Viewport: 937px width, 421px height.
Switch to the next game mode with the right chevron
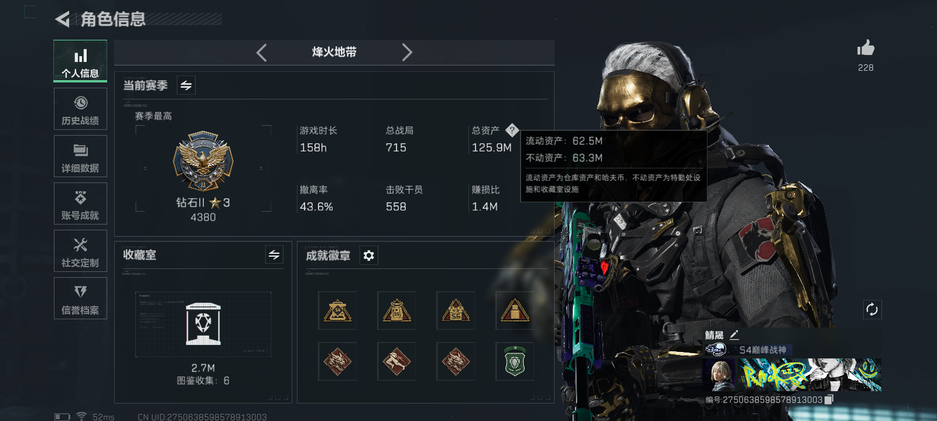pos(407,53)
